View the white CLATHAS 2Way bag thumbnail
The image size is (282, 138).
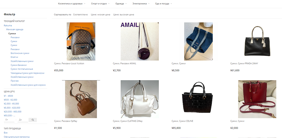[140, 99]
